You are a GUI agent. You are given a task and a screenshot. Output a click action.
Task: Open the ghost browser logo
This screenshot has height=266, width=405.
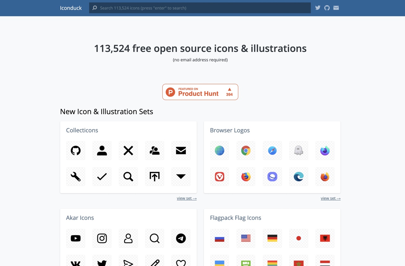pyautogui.click(x=298, y=150)
